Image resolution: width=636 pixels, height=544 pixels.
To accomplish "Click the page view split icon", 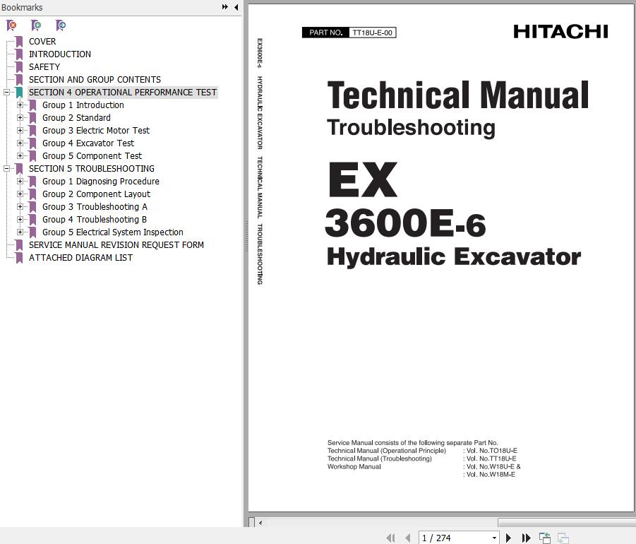I will pos(545,538).
